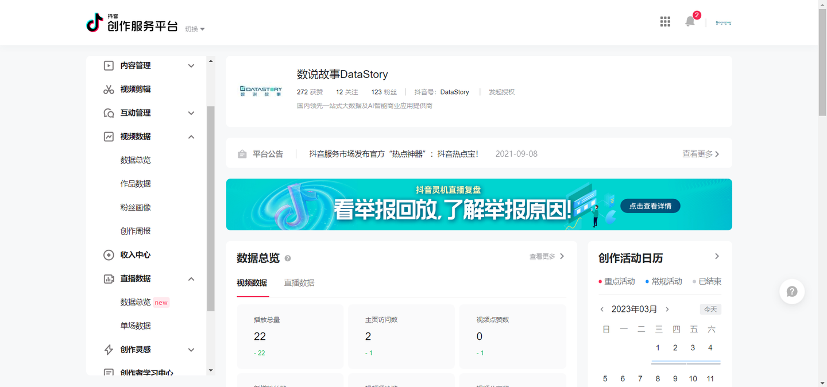Image resolution: width=827 pixels, height=387 pixels.
Task: Open the floating help question button
Action: 792,292
